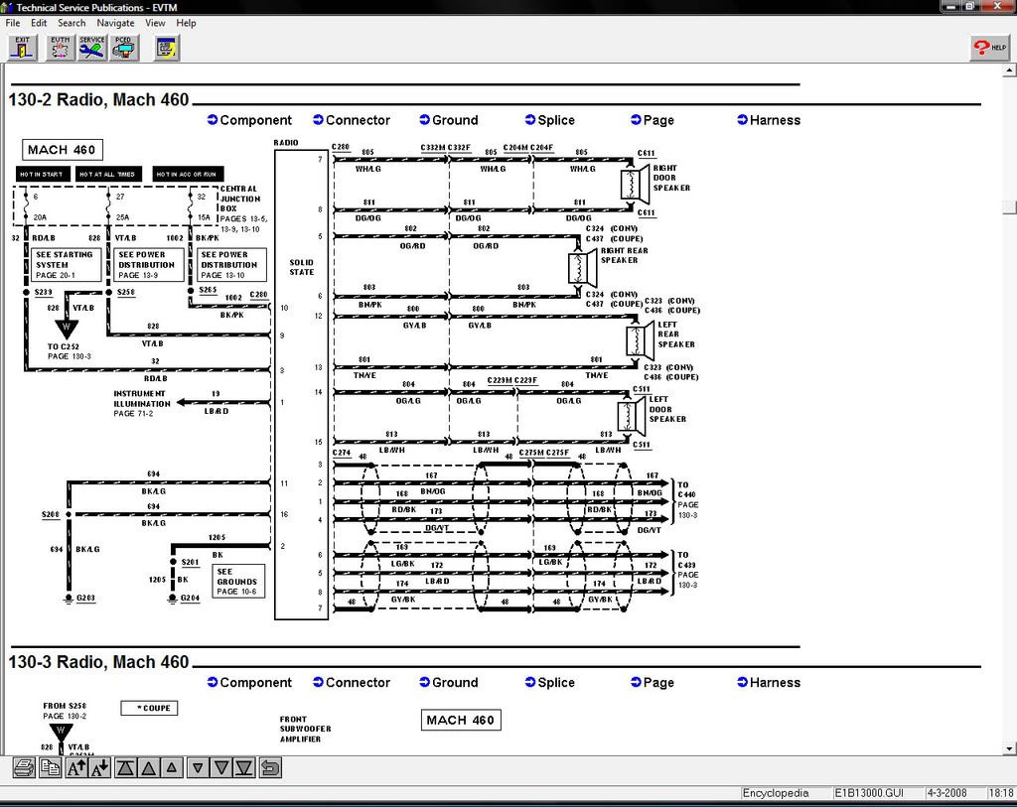Click the small up-triangle line-up icon
The width and height of the screenshot is (1017, 807).
click(171, 768)
